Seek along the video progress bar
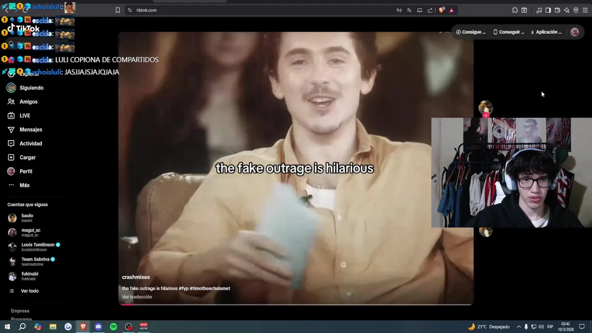Image resolution: width=592 pixels, height=333 pixels. point(296,304)
